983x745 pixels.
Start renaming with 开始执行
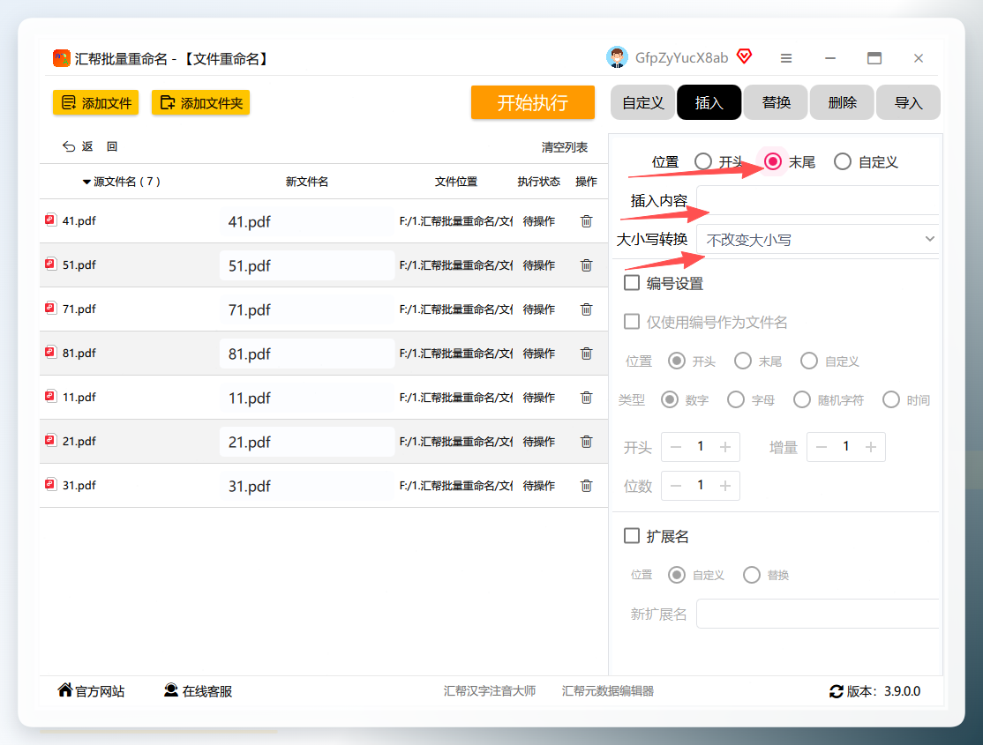point(533,102)
